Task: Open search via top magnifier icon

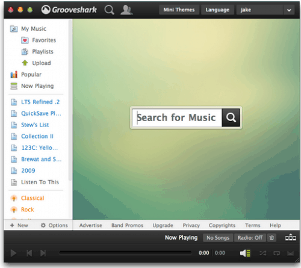Action: 110,10
